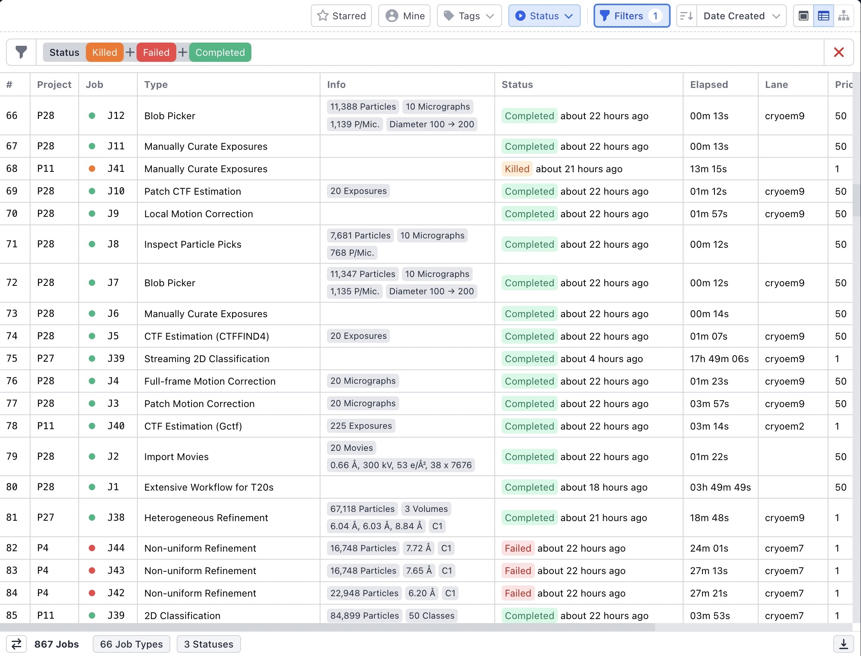The width and height of the screenshot is (861, 656).
Task: Click the '867 Jobs' count label
Action: tap(57, 644)
